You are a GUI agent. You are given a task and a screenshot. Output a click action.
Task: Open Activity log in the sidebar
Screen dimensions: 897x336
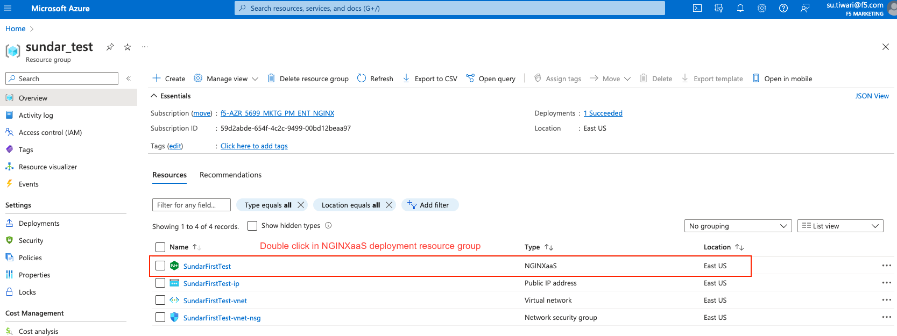pyautogui.click(x=36, y=115)
